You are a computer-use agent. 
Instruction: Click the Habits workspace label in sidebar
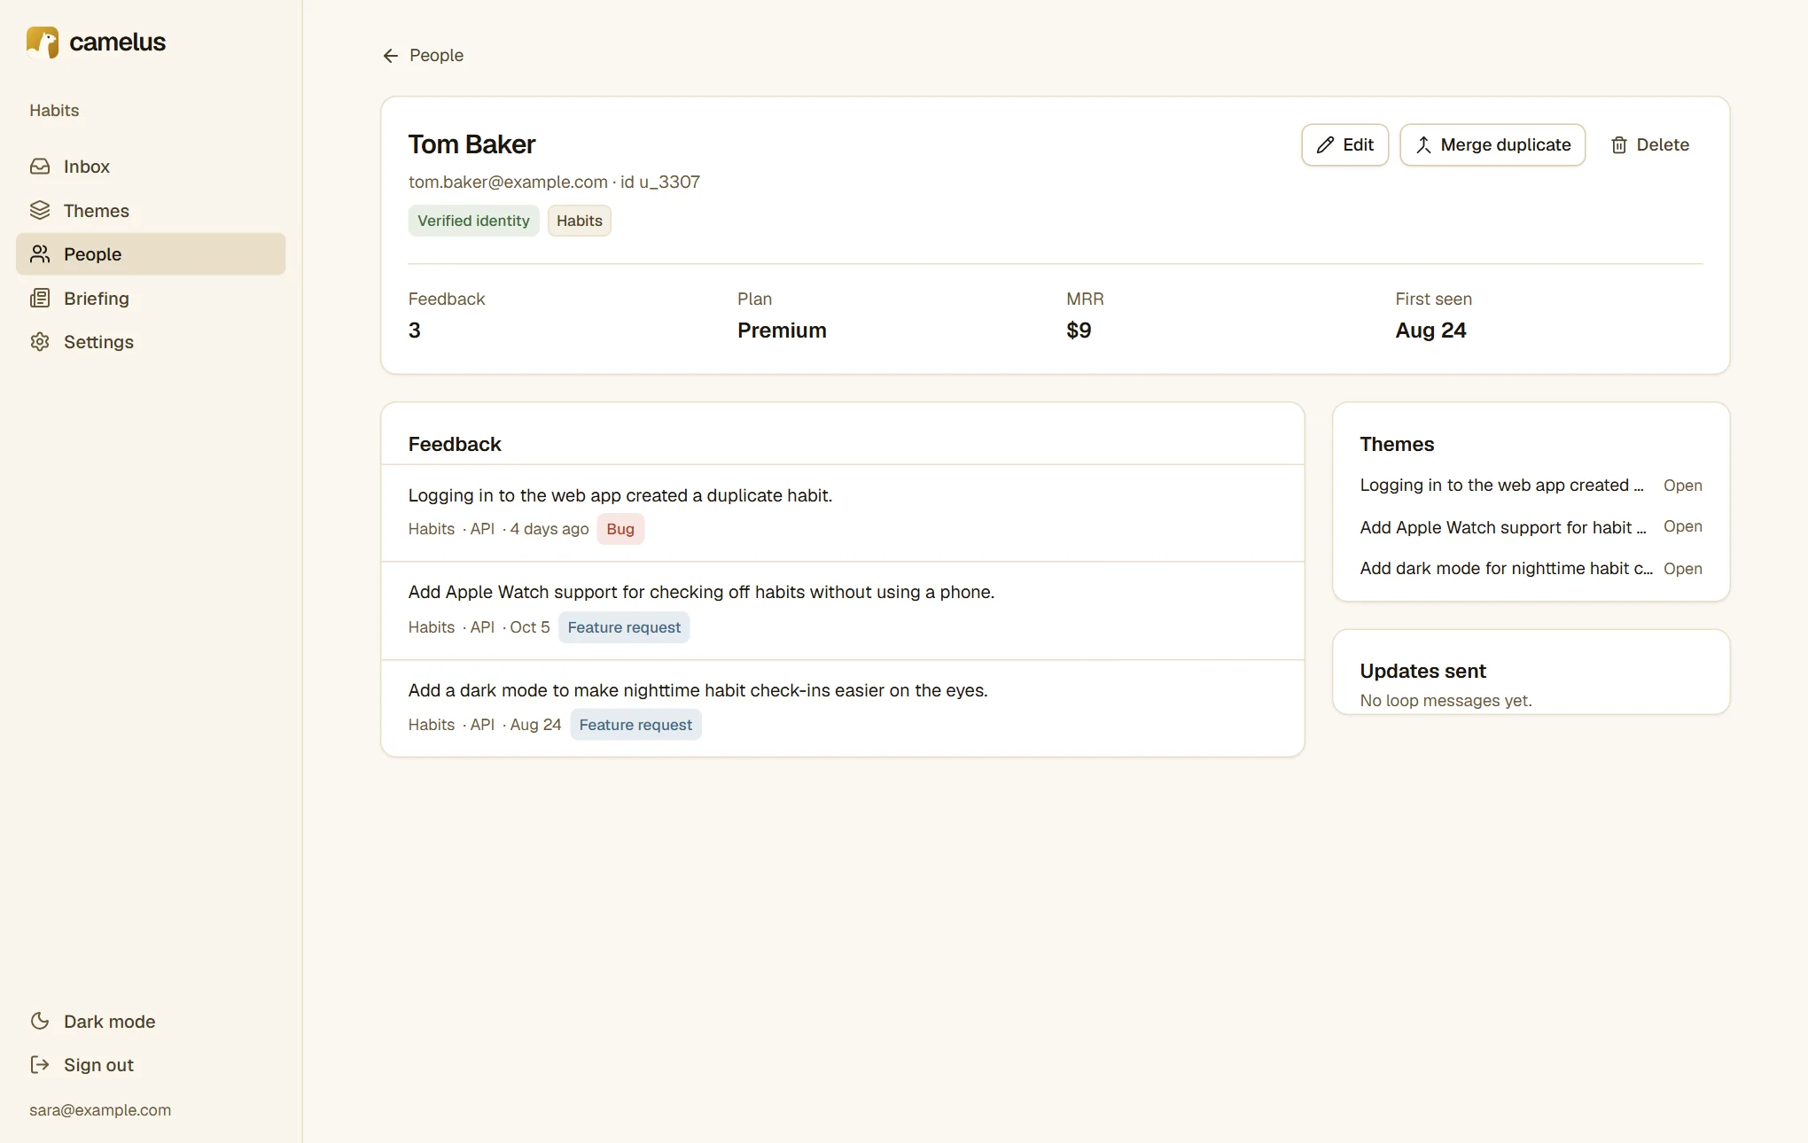54,111
